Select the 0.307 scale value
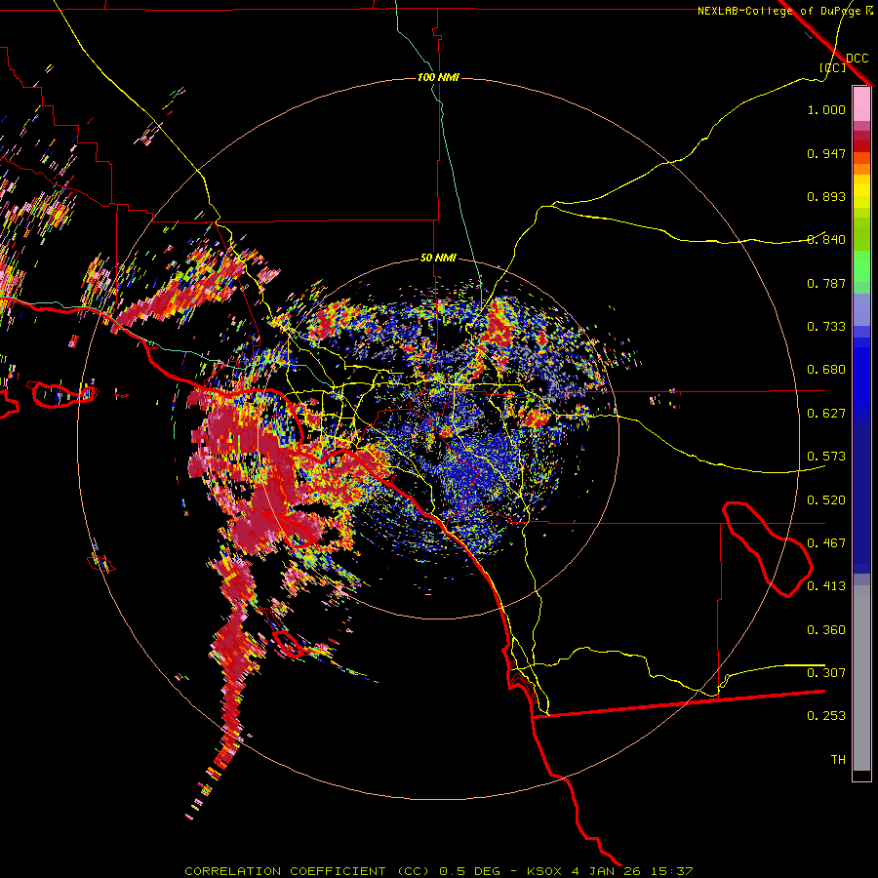878x878 pixels. tap(826, 673)
